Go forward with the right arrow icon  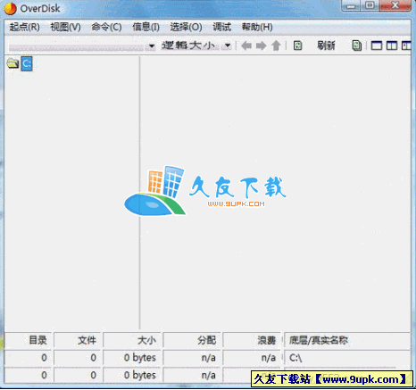[261, 46]
